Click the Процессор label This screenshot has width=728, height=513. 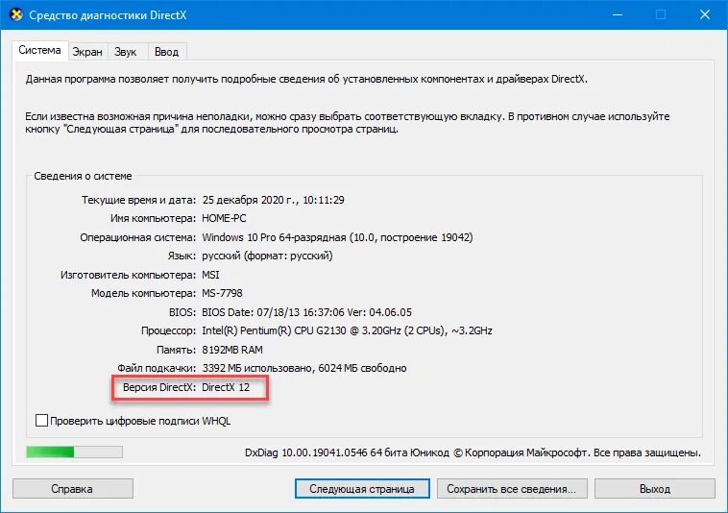[168, 331]
